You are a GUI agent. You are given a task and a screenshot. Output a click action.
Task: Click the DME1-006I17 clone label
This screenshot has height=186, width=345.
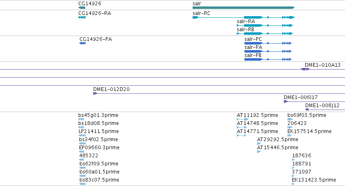[300, 97]
